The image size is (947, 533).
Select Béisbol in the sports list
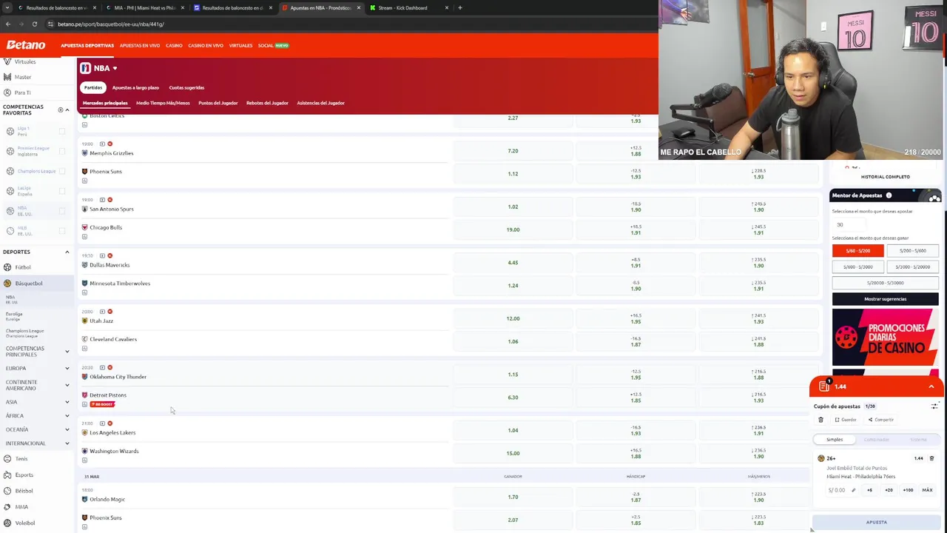click(24, 491)
